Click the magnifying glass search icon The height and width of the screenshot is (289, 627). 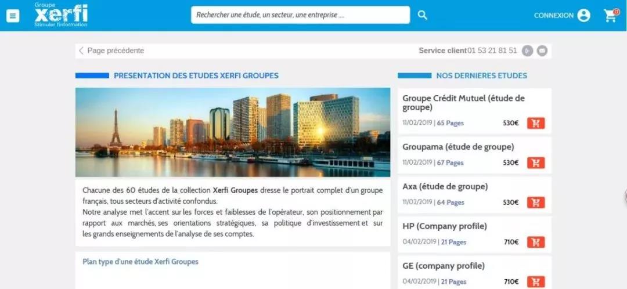pyautogui.click(x=422, y=15)
